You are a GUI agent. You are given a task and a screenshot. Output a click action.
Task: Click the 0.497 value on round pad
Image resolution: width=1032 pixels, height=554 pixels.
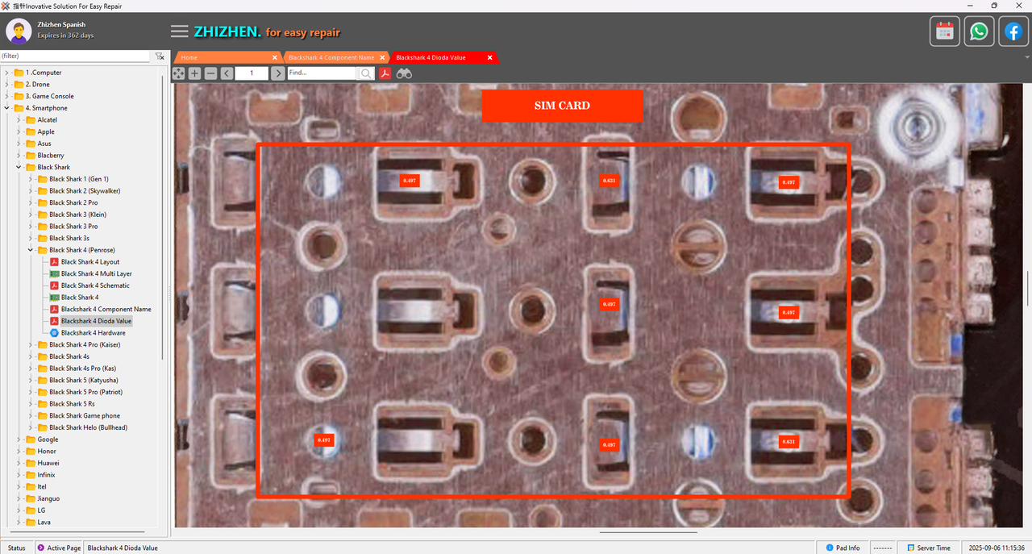pos(324,440)
